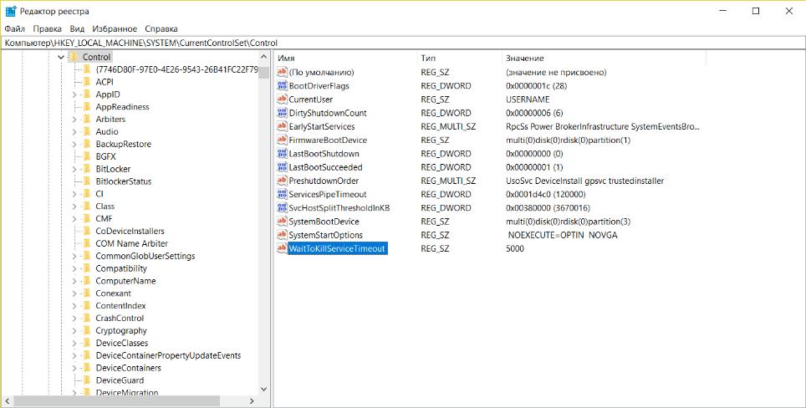This screenshot has height=408, width=806.
Task: Select the BitlockerStatus key
Action: coord(124,181)
